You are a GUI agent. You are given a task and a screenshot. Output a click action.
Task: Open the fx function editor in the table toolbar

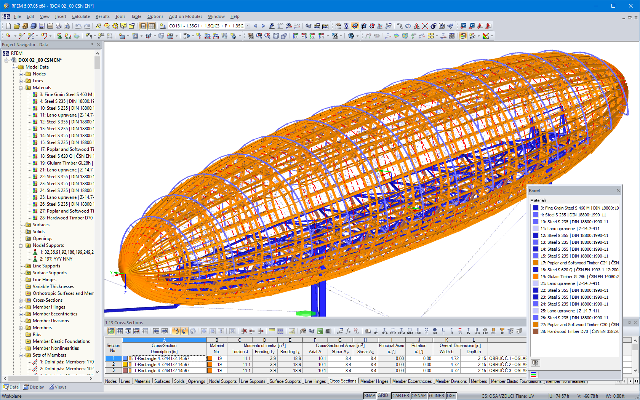(x=348, y=331)
